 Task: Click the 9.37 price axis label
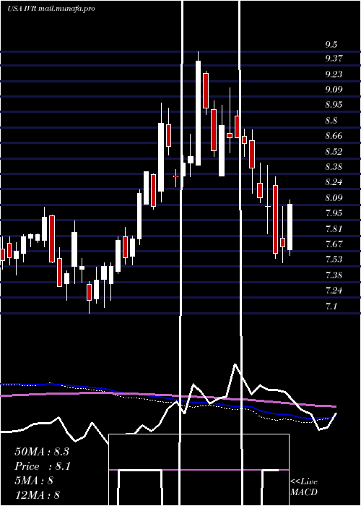pos(334,59)
